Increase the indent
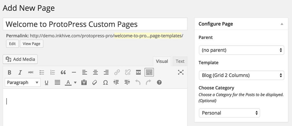This screenshot has width=292, height=126. pos(127,82)
